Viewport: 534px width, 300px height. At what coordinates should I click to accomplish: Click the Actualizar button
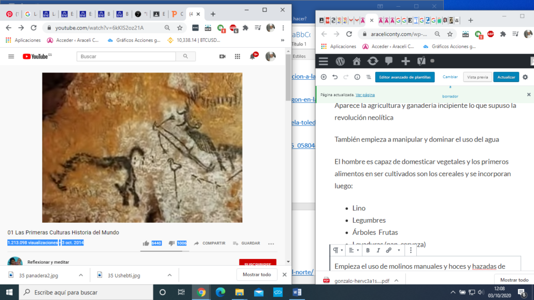[506, 77]
